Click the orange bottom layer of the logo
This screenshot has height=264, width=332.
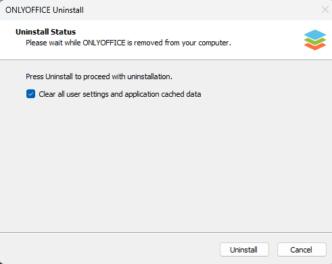[315, 46]
